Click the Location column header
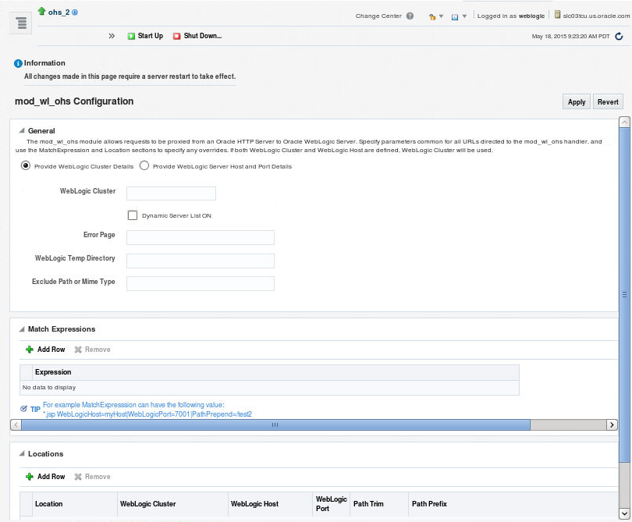The height and width of the screenshot is (522, 632). 75,504
